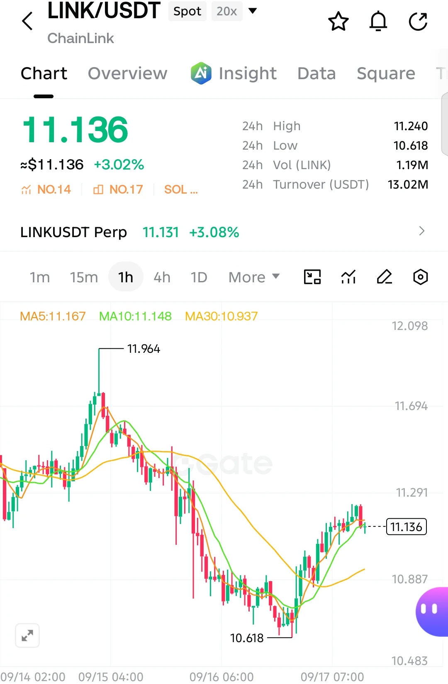Add LINK/USDT to favorites star
The image size is (448, 684).
(x=338, y=22)
